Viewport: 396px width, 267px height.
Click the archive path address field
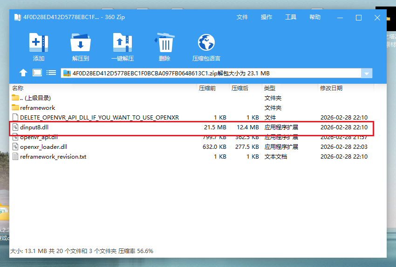210,73
